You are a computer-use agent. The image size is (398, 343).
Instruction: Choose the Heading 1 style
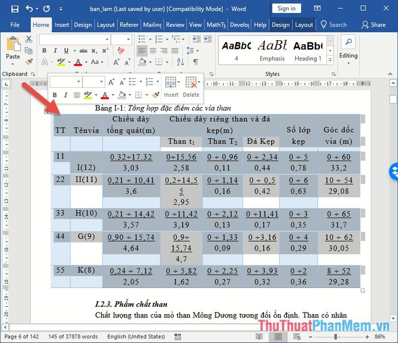(x=308, y=50)
